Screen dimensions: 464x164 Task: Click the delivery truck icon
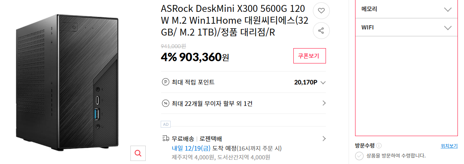coord(166,138)
